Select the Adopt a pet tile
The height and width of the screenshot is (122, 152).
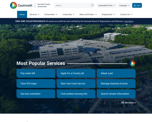coord(116,73)
